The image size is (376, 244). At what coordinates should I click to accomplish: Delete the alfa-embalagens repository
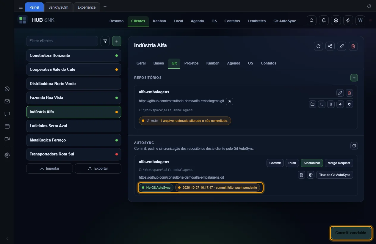click(349, 93)
